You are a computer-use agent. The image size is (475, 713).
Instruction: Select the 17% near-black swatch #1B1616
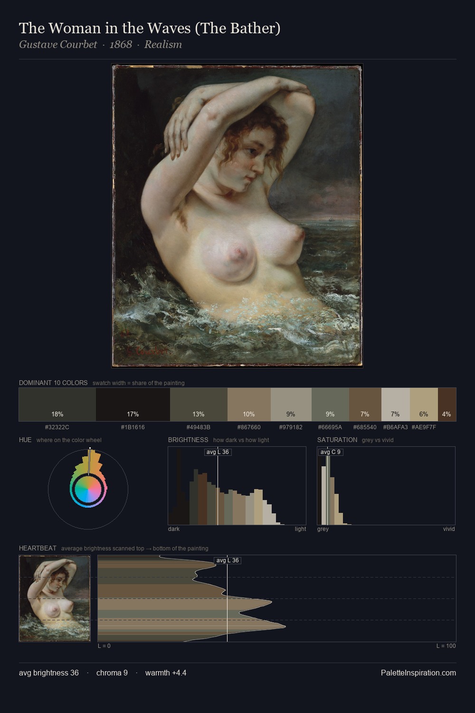[x=133, y=405]
